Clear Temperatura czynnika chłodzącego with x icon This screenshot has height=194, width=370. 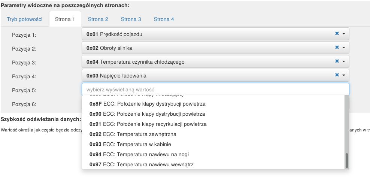click(x=337, y=61)
